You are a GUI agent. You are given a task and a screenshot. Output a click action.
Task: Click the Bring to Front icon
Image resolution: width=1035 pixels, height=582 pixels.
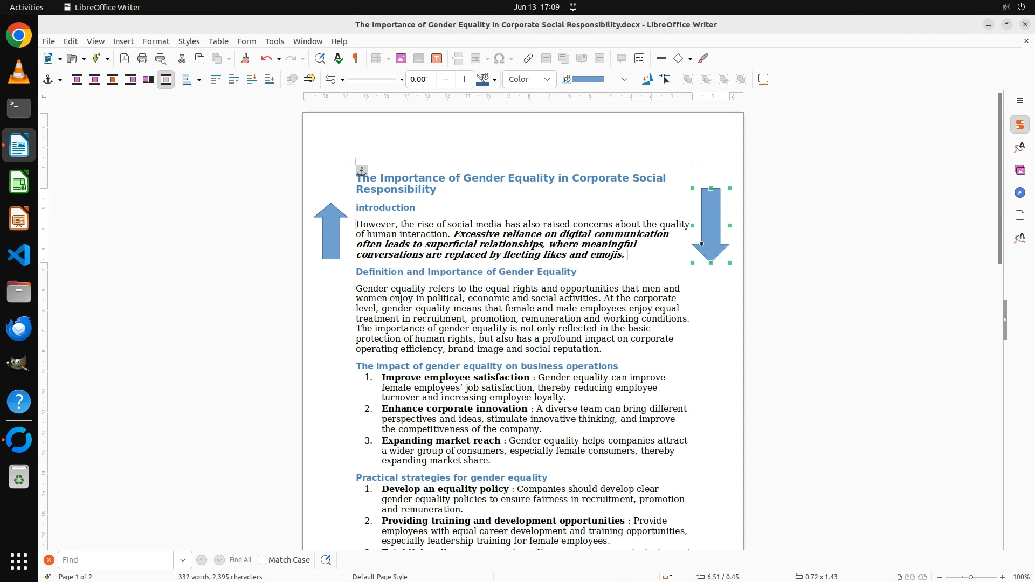coord(216,80)
